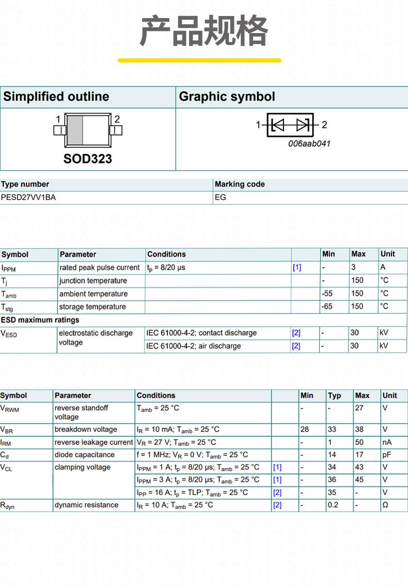Select the 'Graphic symbol' header
Viewport: 408px width, 587px height.
pos(227,97)
